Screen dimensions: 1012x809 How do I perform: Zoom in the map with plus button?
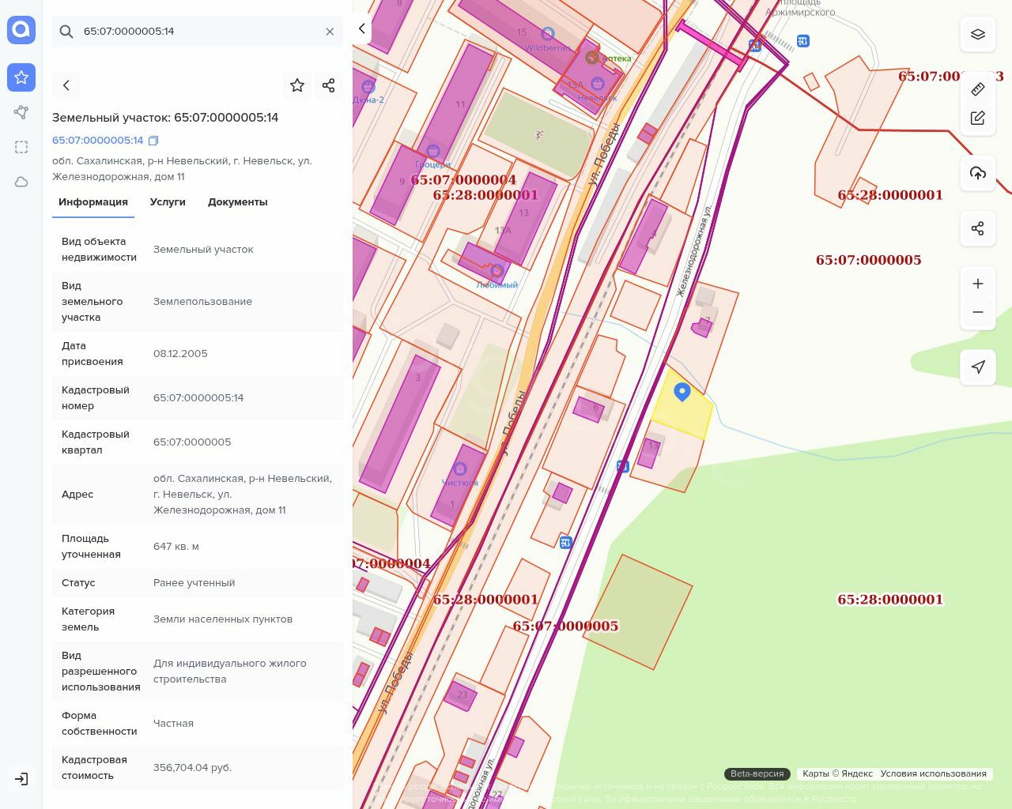coord(978,284)
